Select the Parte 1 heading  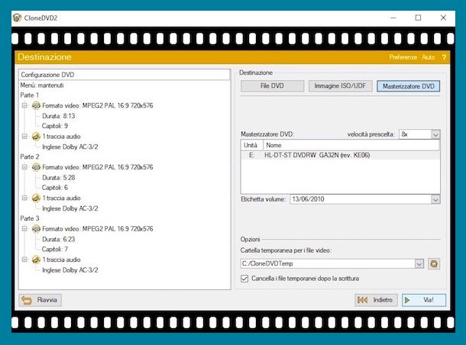tap(30, 95)
